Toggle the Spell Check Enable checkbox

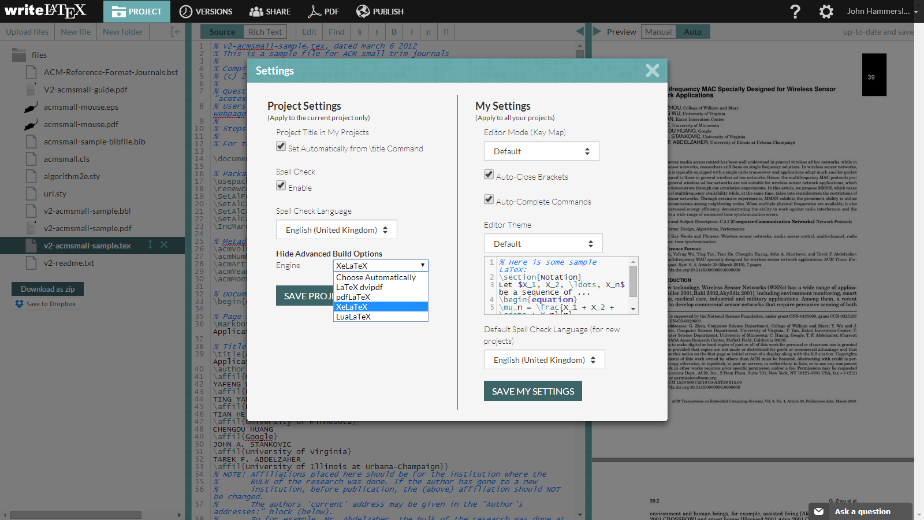pos(281,185)
